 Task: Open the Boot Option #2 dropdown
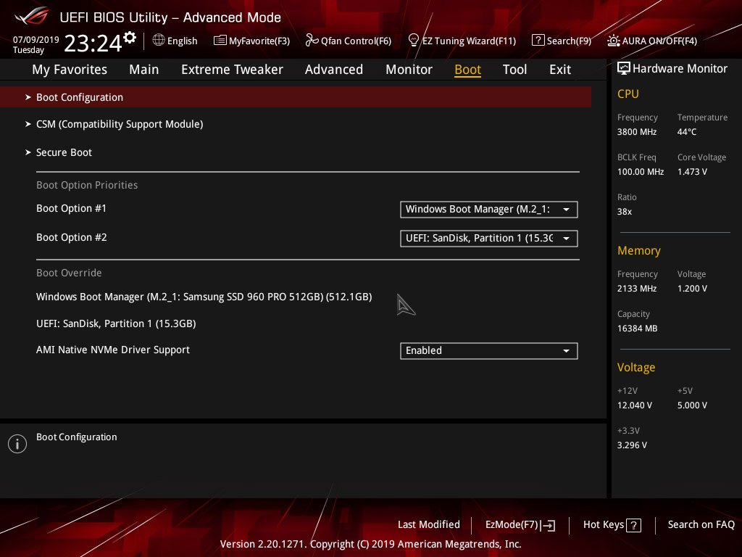(x=488, y=238)
